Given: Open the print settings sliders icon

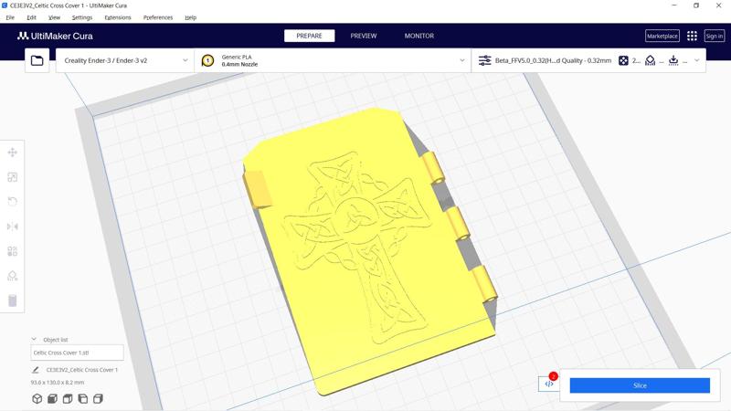Looking at the screenshot, I should (485, 60).
